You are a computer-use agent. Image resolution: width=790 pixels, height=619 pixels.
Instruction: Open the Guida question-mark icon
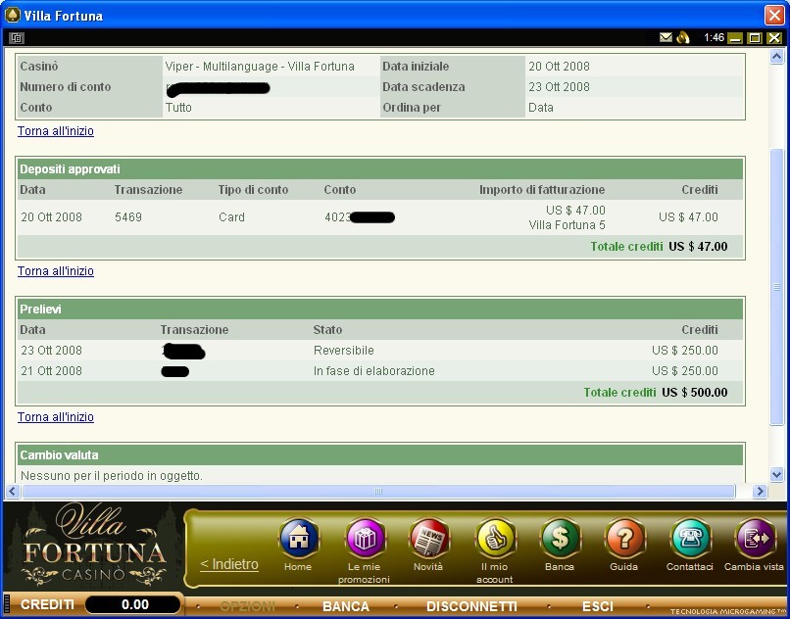pos(624,538)
